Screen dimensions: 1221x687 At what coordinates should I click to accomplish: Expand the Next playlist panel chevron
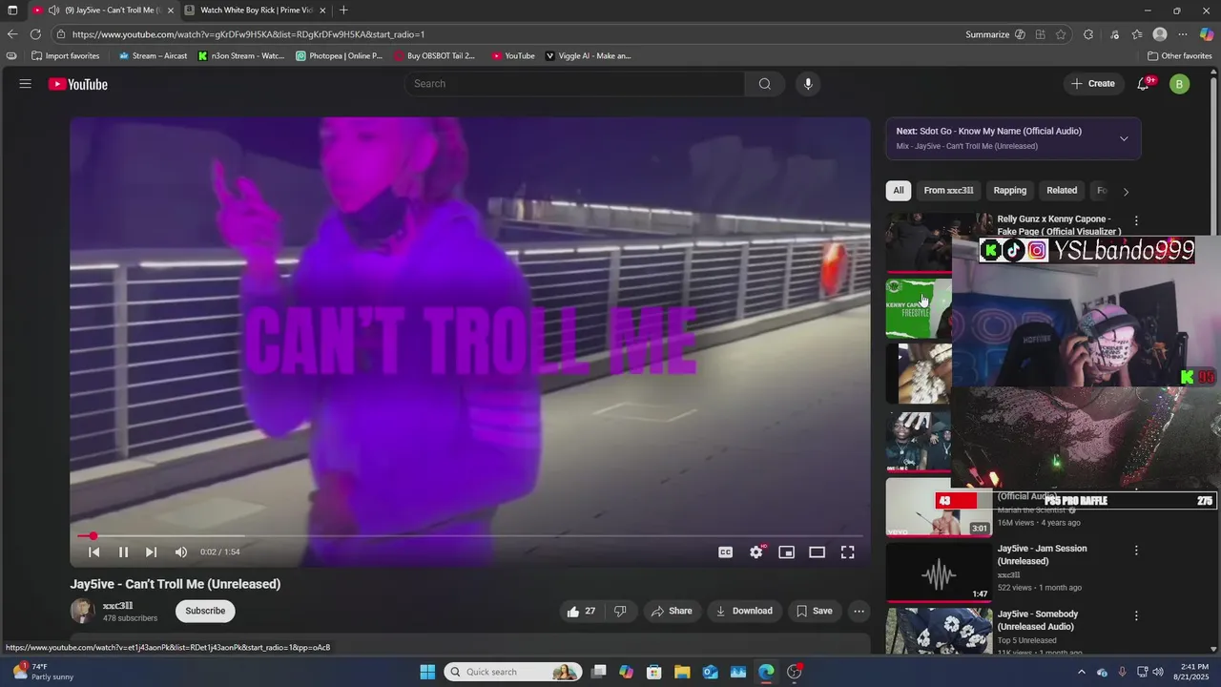click(x=1124, y=138)
